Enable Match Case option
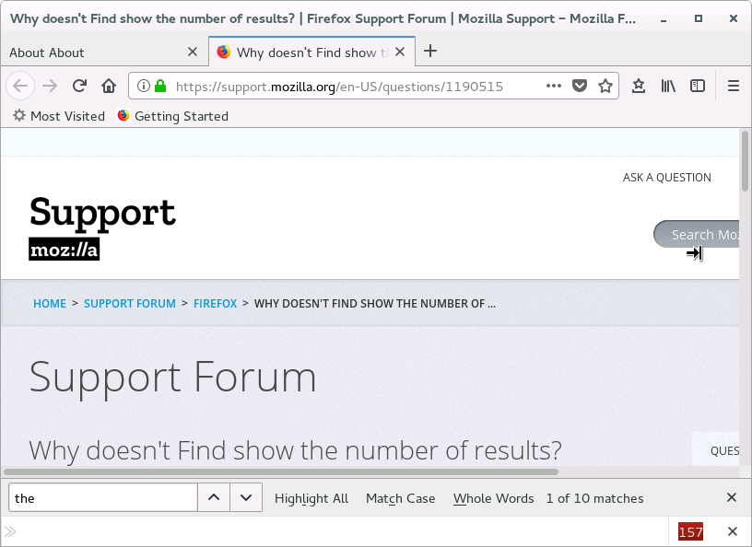This screenshot has height=547, width=752. pyautogui.click(x=400, y=498)
